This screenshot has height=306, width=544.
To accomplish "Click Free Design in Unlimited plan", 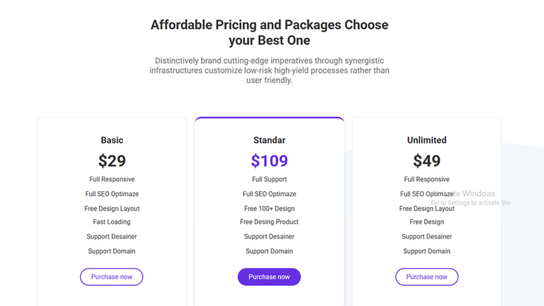I will click(x=427, y=222).
